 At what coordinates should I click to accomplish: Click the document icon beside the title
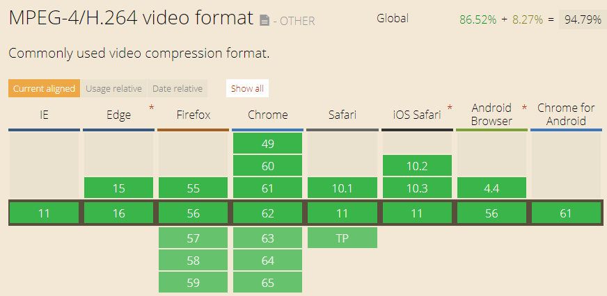tap(265, 20)
